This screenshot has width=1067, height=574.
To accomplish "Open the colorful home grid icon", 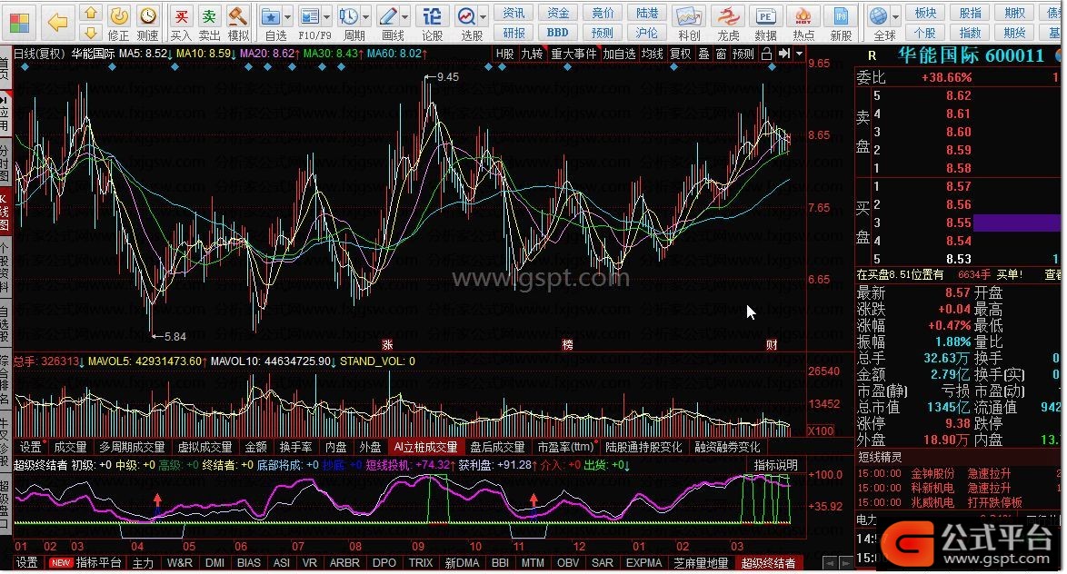I will pyautogui.click(x=19, y=23).
